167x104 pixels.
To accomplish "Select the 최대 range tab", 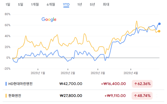I will (106, 4).
